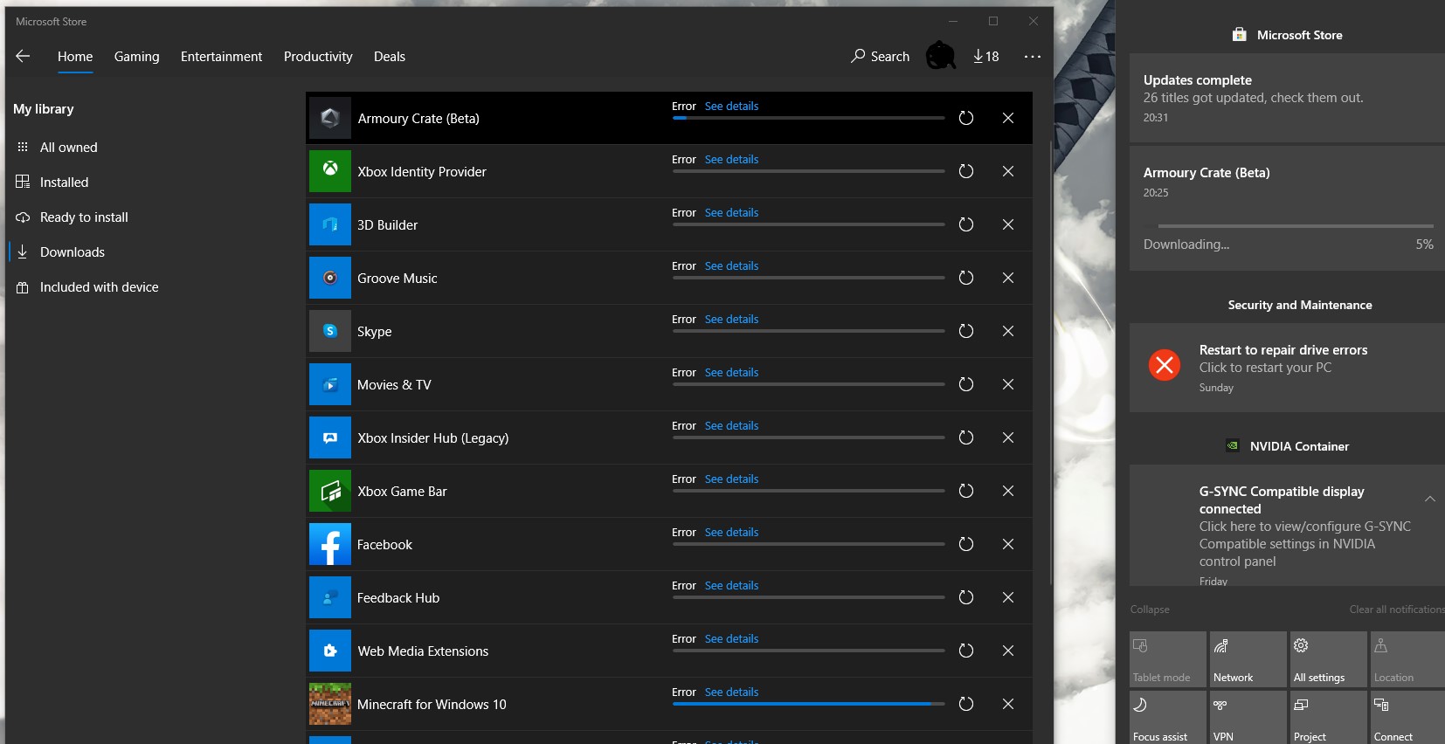Retry the Minecraft for Windows 10 download

coord(965,704)
